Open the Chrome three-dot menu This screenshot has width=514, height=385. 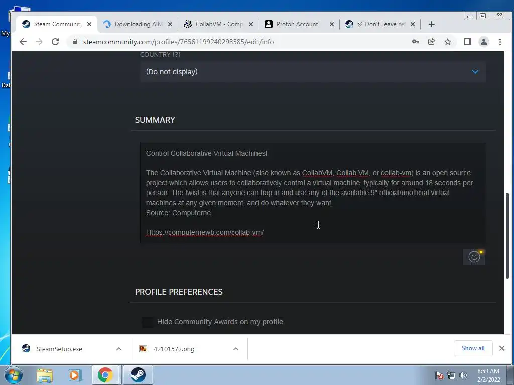click(500, 42)
